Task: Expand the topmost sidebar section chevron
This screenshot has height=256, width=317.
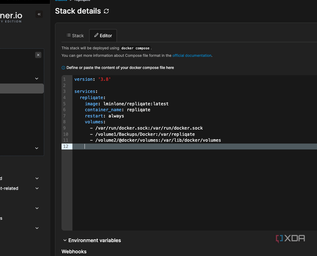Action: click(37, 78)
